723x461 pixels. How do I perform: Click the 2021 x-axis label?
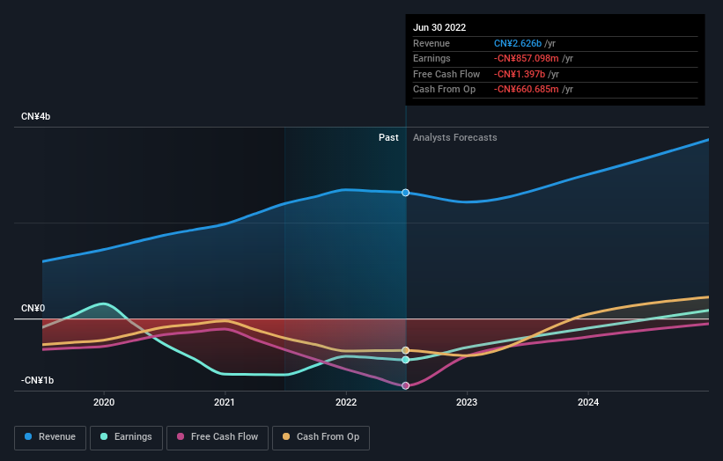pyautogui.click(x=224, y=402)
